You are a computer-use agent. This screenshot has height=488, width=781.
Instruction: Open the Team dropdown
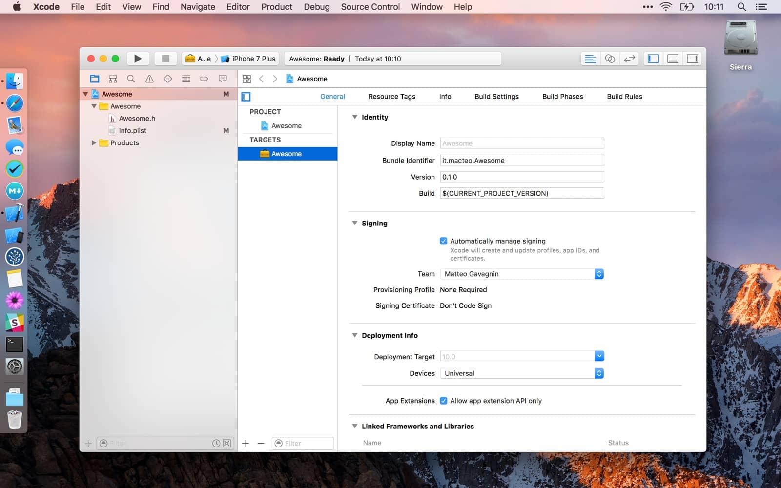521,274
